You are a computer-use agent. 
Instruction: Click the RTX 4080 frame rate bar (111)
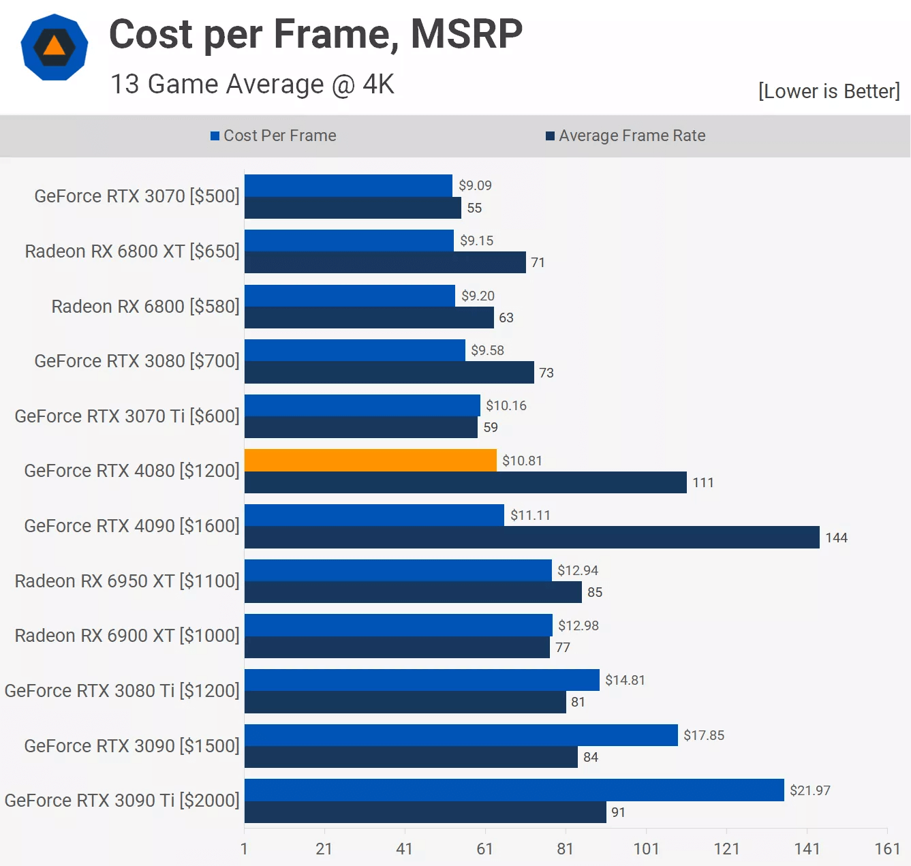point(465,482)
